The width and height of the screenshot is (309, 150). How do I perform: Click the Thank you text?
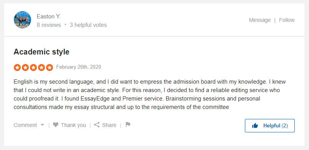73,125
